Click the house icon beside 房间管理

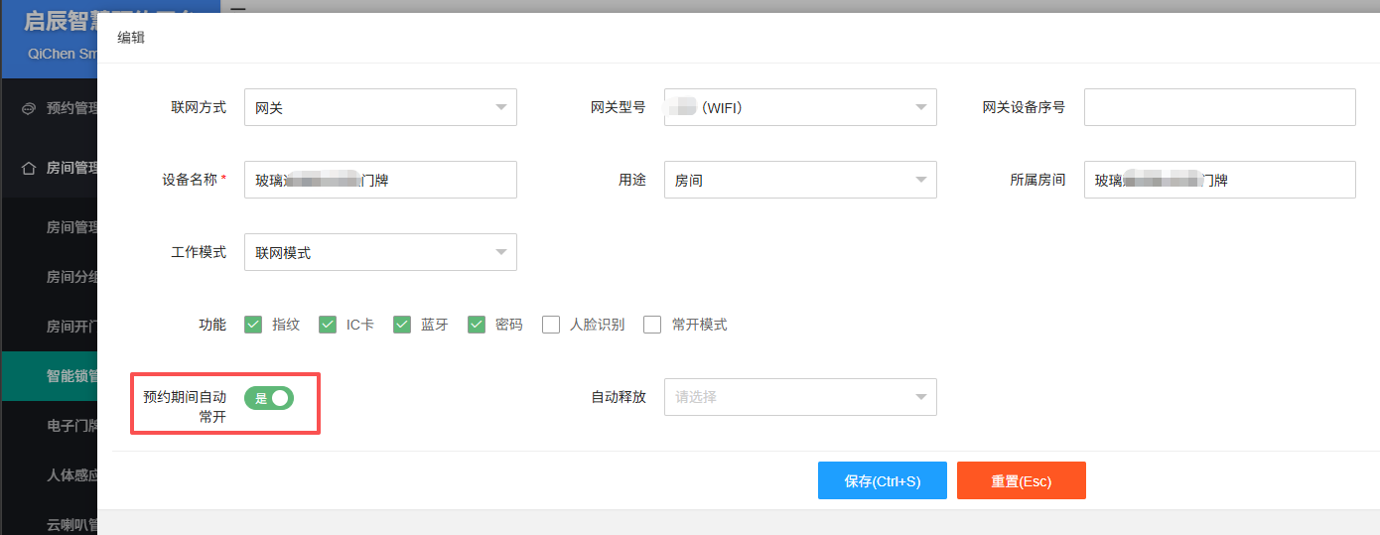29,168
